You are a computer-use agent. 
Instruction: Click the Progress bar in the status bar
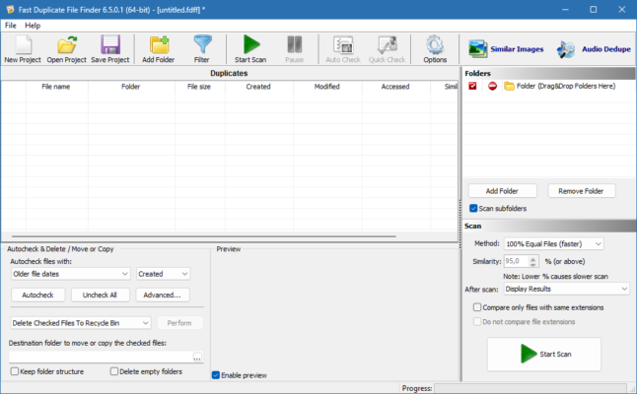point(531,388)
